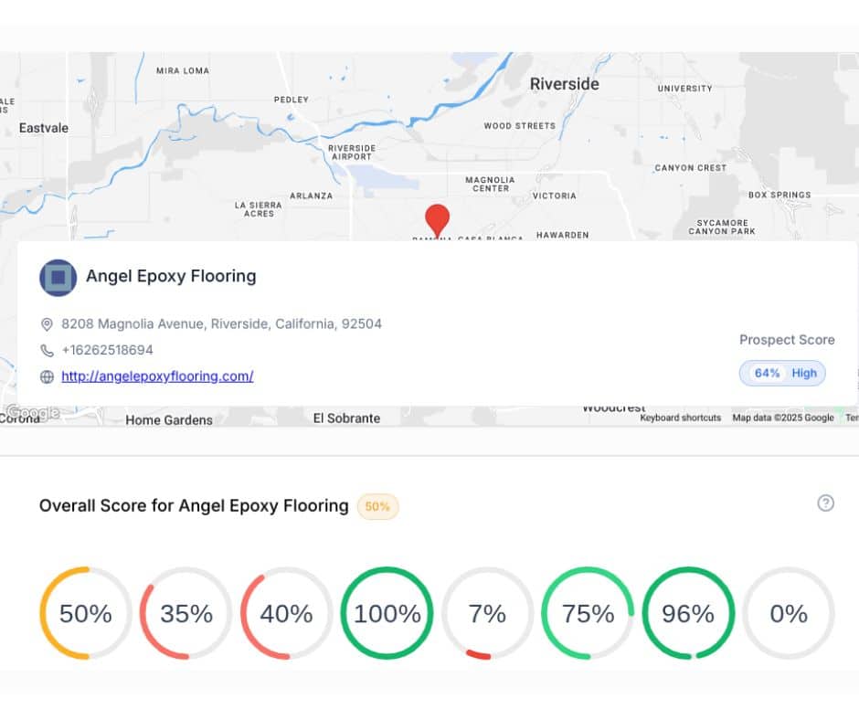
Task: Select the 64% High Prospect Score badge
Action: pos(782,373)
